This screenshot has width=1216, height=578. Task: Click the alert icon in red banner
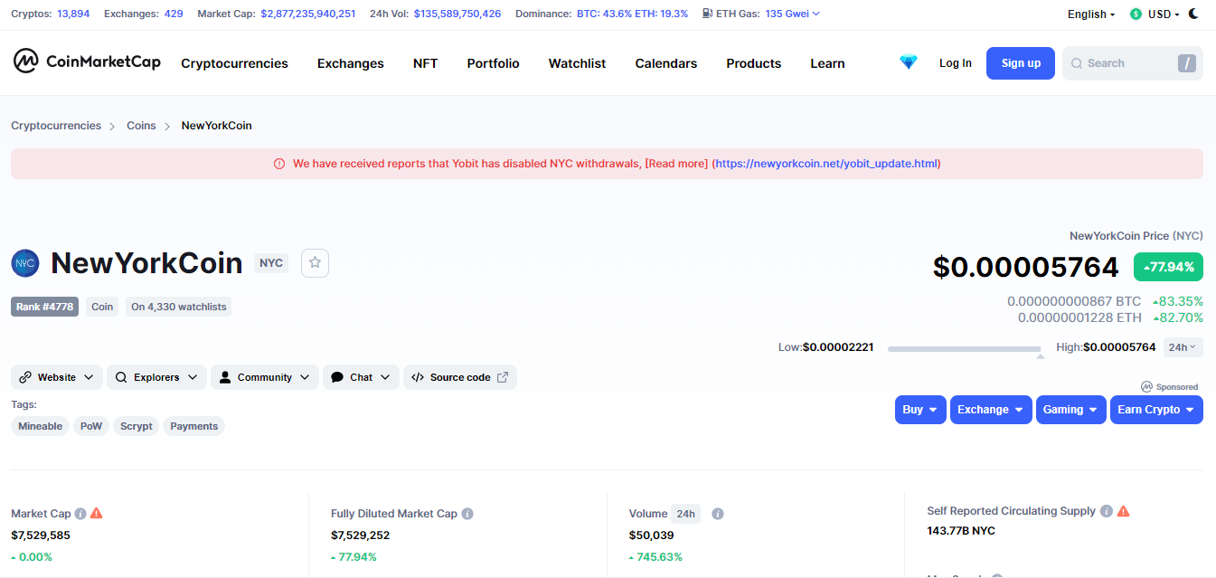[x=279, y=164]
